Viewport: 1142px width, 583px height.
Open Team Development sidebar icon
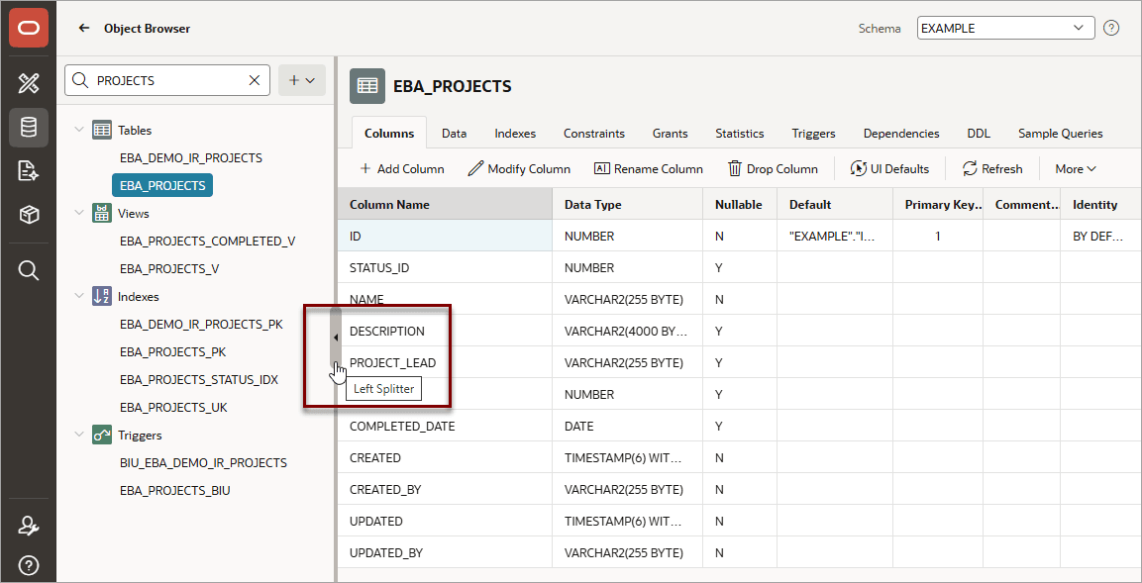[x=29, y=171]
